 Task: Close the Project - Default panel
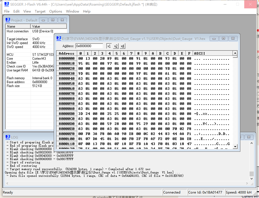tap(62, 20)
